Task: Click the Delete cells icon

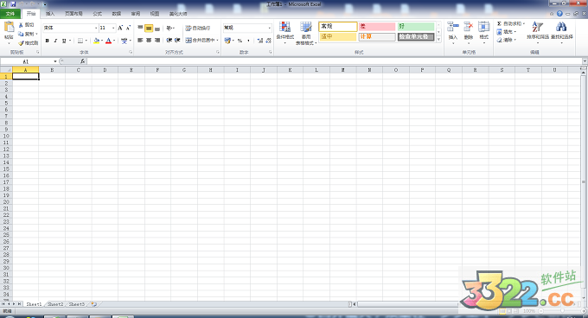Action: (x=469, y=27)
